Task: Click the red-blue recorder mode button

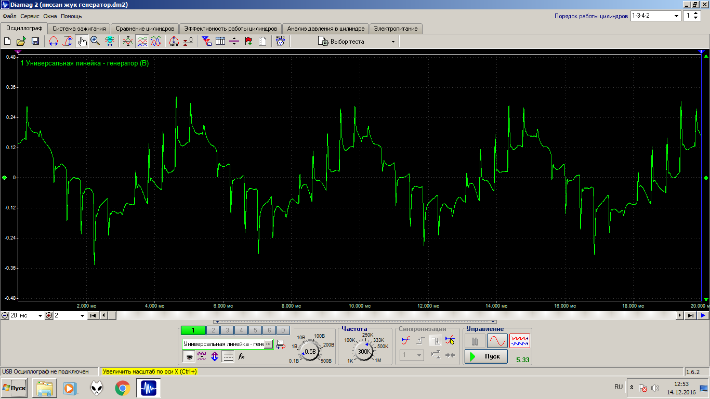Action: pyautogui.click(x=520, y=341)
